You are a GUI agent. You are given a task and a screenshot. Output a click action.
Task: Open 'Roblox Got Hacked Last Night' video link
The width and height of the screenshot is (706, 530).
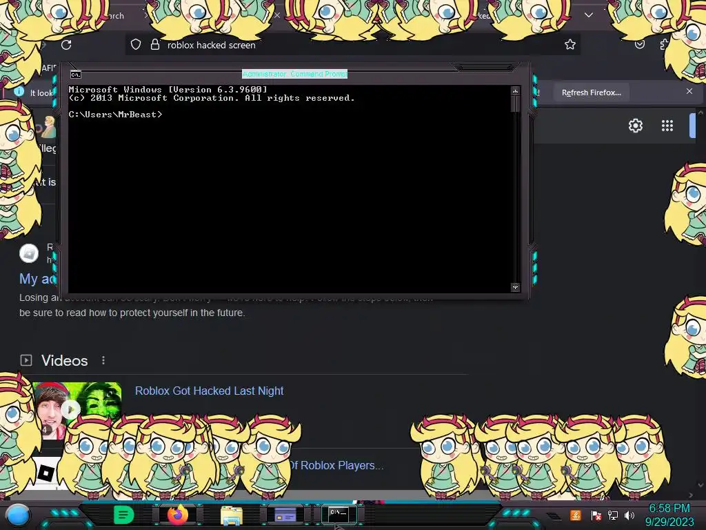(210, 391)
